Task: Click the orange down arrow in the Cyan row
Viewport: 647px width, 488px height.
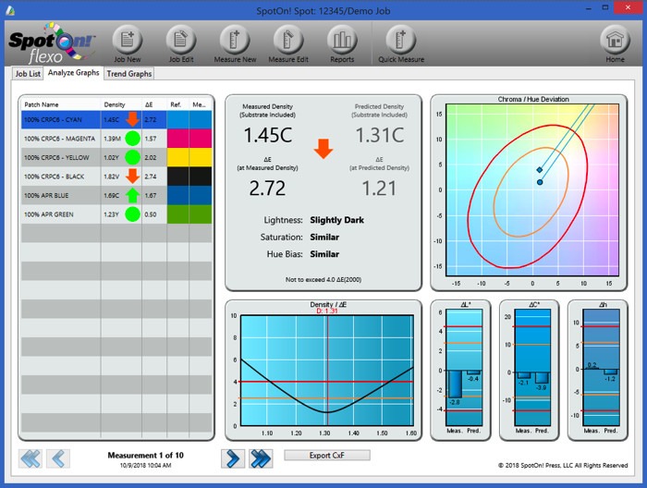Action: [x=132, y=119]
